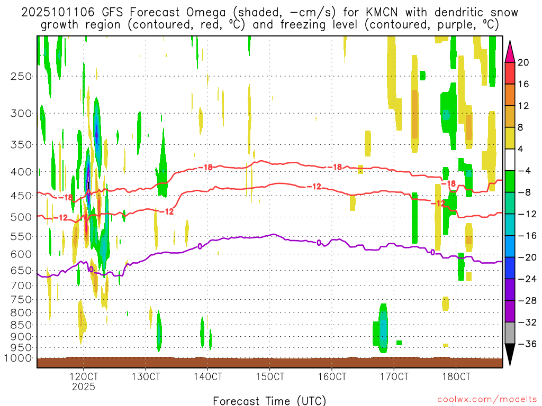Screen dimensions: 542x406
Task: Click the 350 pressure level label
Action: coord(21,144)
